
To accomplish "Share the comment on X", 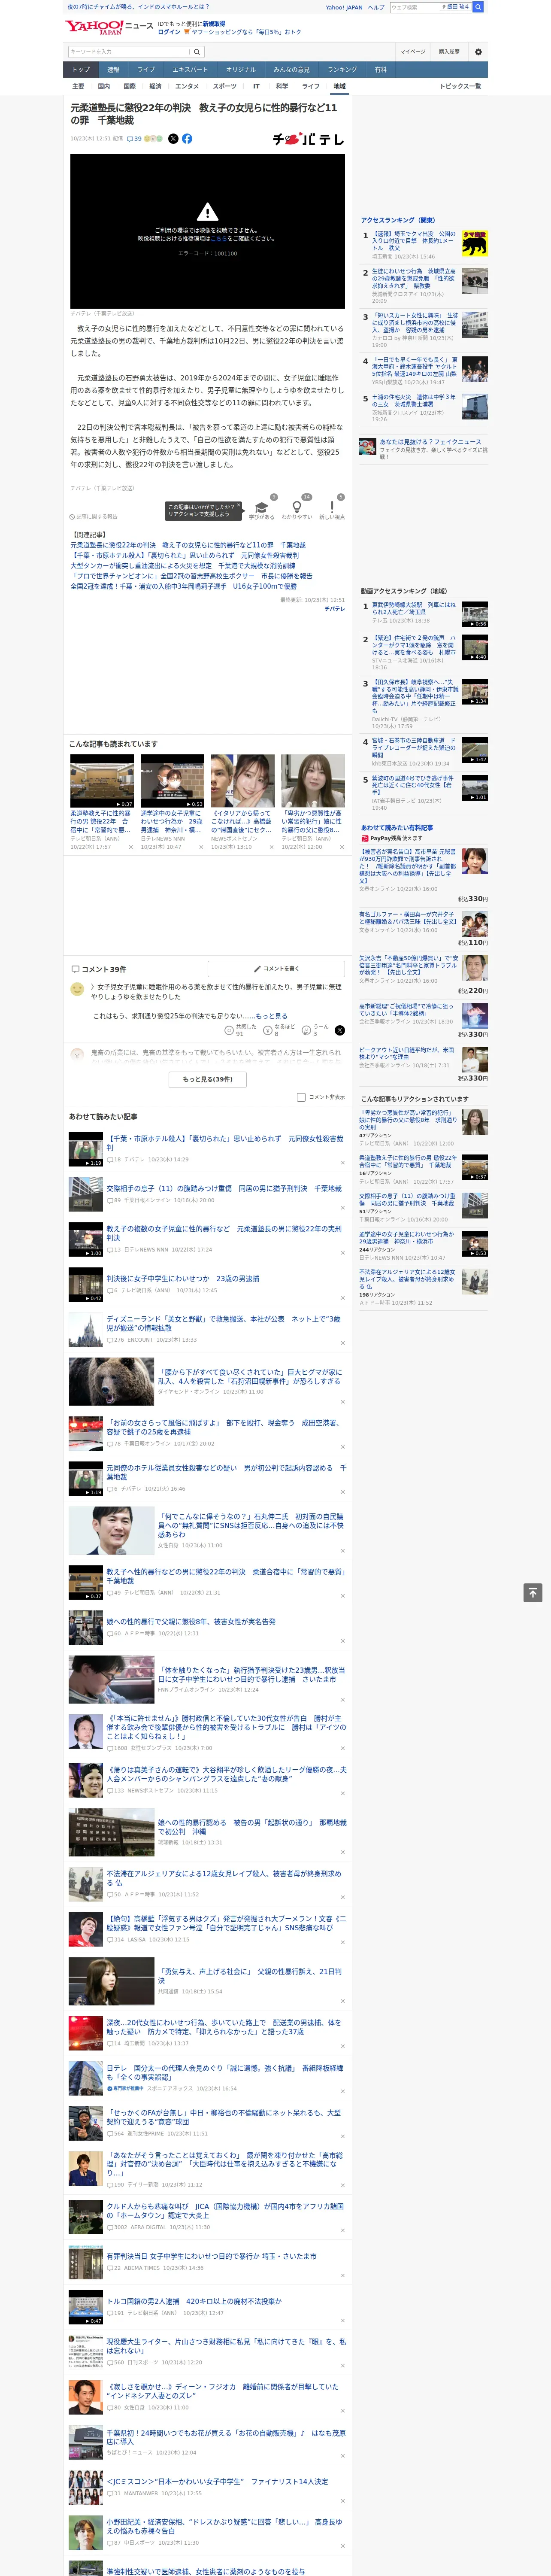I will coord(340,1030).
